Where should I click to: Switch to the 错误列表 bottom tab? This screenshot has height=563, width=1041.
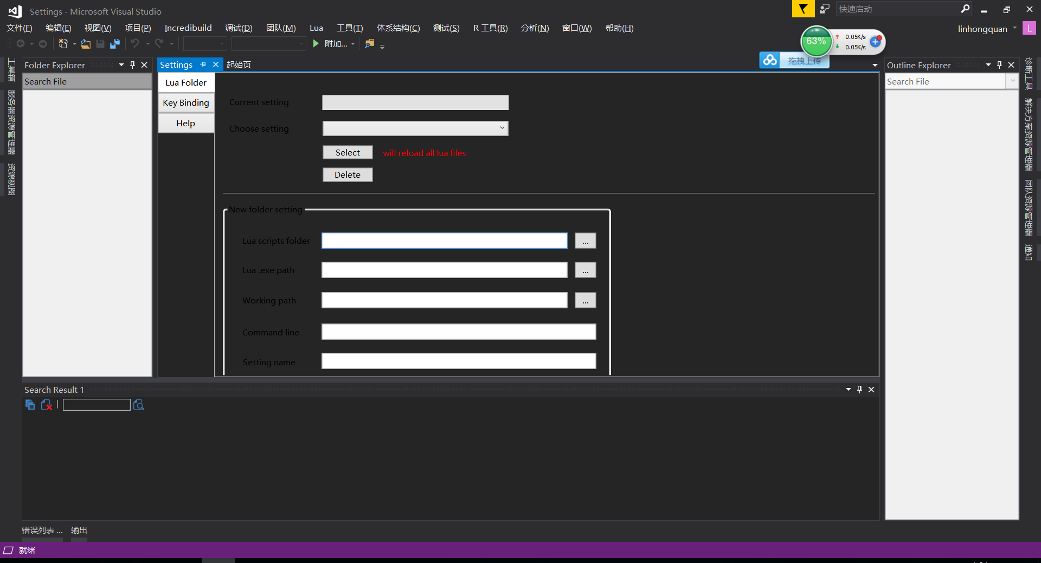(x=42, y=530)
